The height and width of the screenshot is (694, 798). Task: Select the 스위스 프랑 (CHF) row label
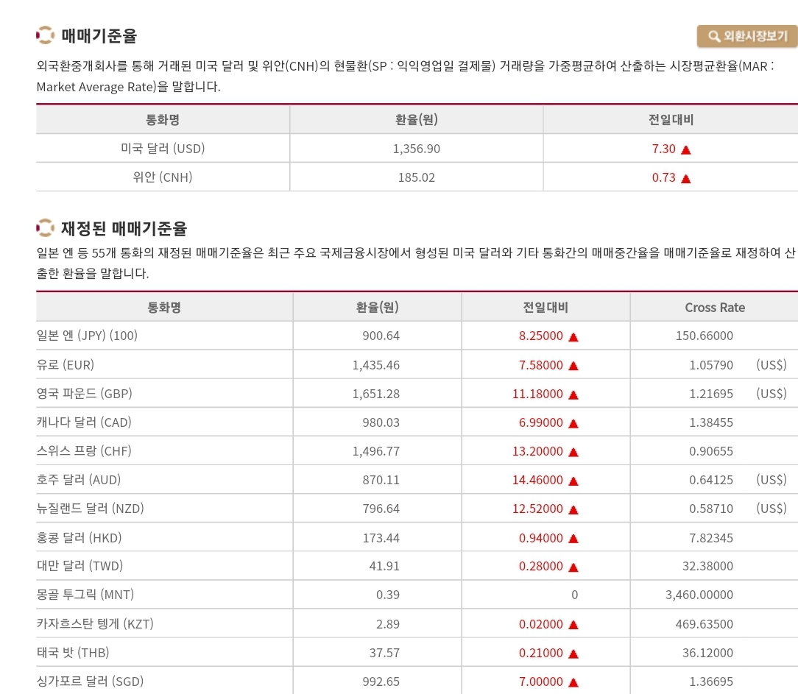pyautogui.click(x=84, y=451)
